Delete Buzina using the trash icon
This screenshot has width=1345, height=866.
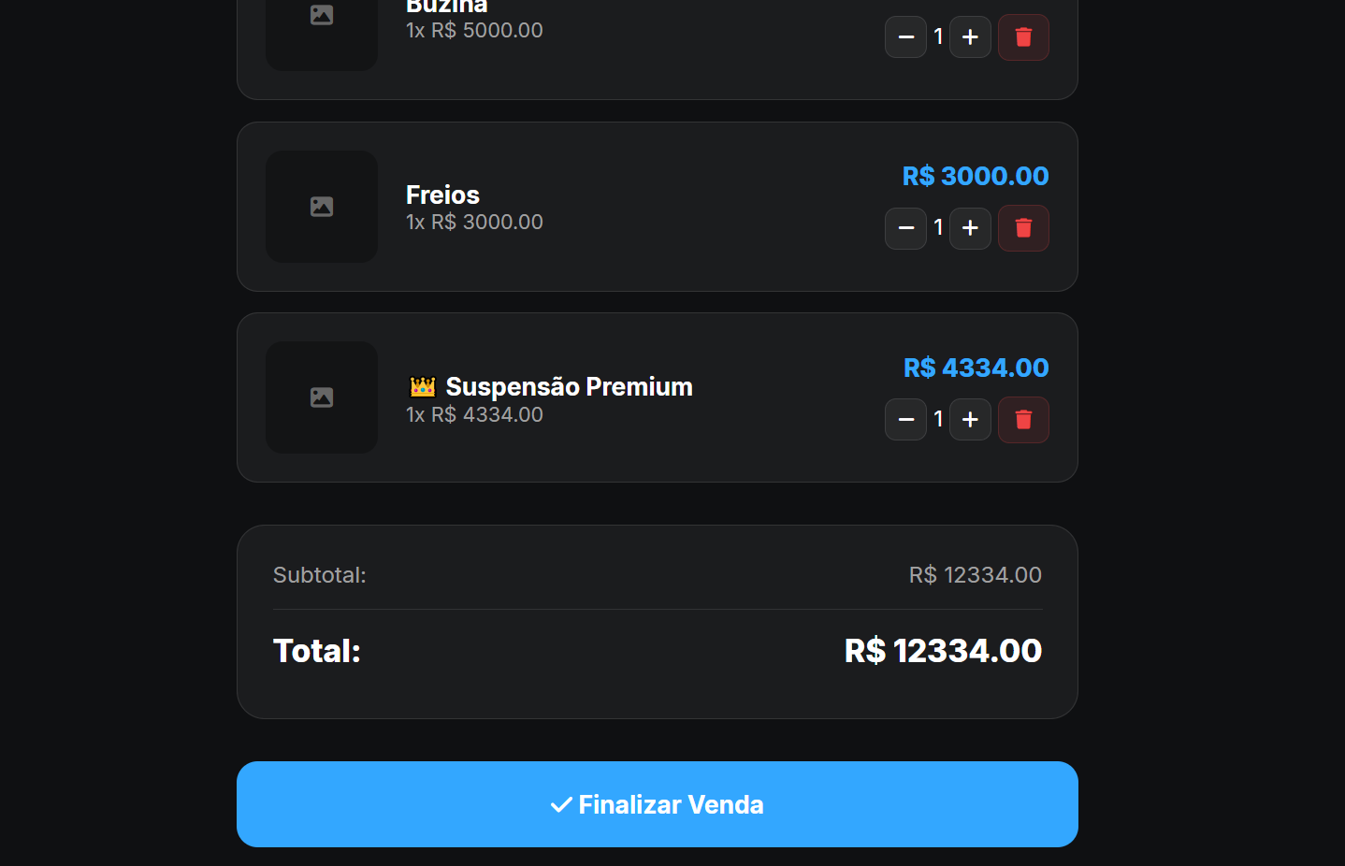click(1023, 37)
